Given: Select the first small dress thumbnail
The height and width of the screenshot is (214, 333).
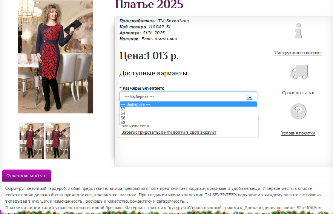Looking at the screenshot, I should coord(32,141).
